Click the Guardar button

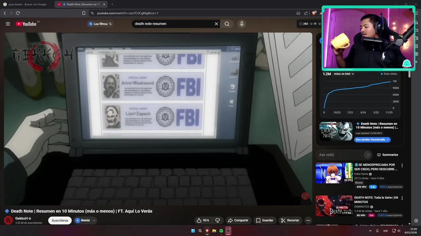click(265, 220)
